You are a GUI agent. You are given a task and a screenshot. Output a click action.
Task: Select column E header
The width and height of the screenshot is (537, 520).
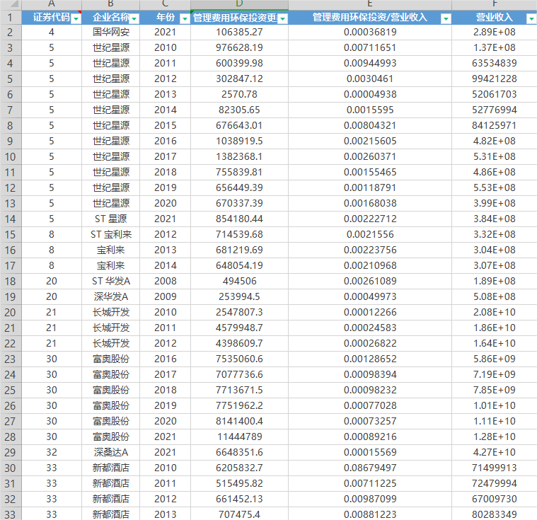[x=370, y=4]
